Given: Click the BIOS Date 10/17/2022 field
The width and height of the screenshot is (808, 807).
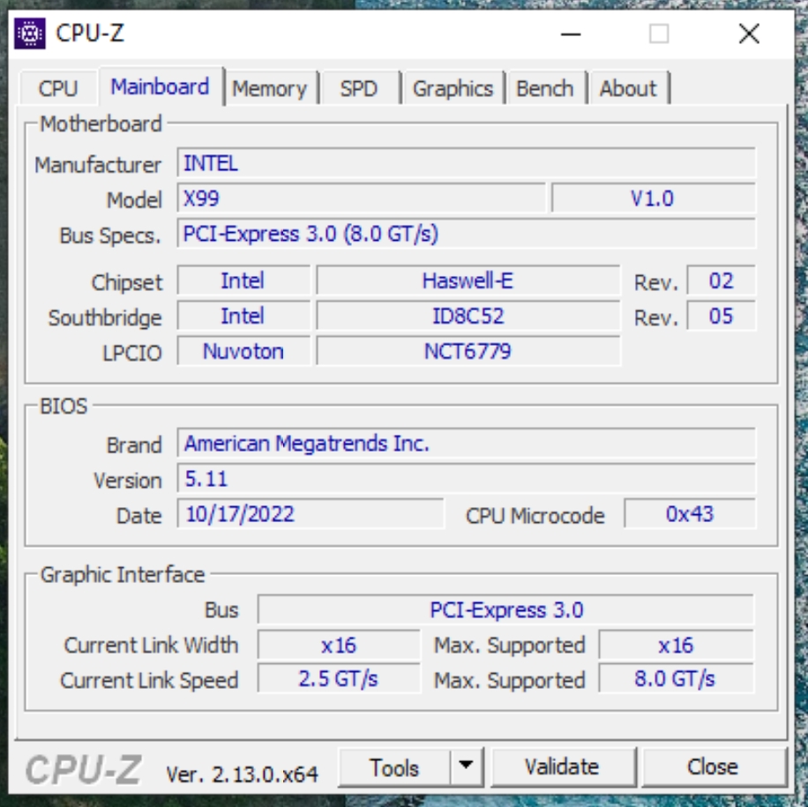Looking at the screenshot, I should pyautogui.click(x=310, y=514).
